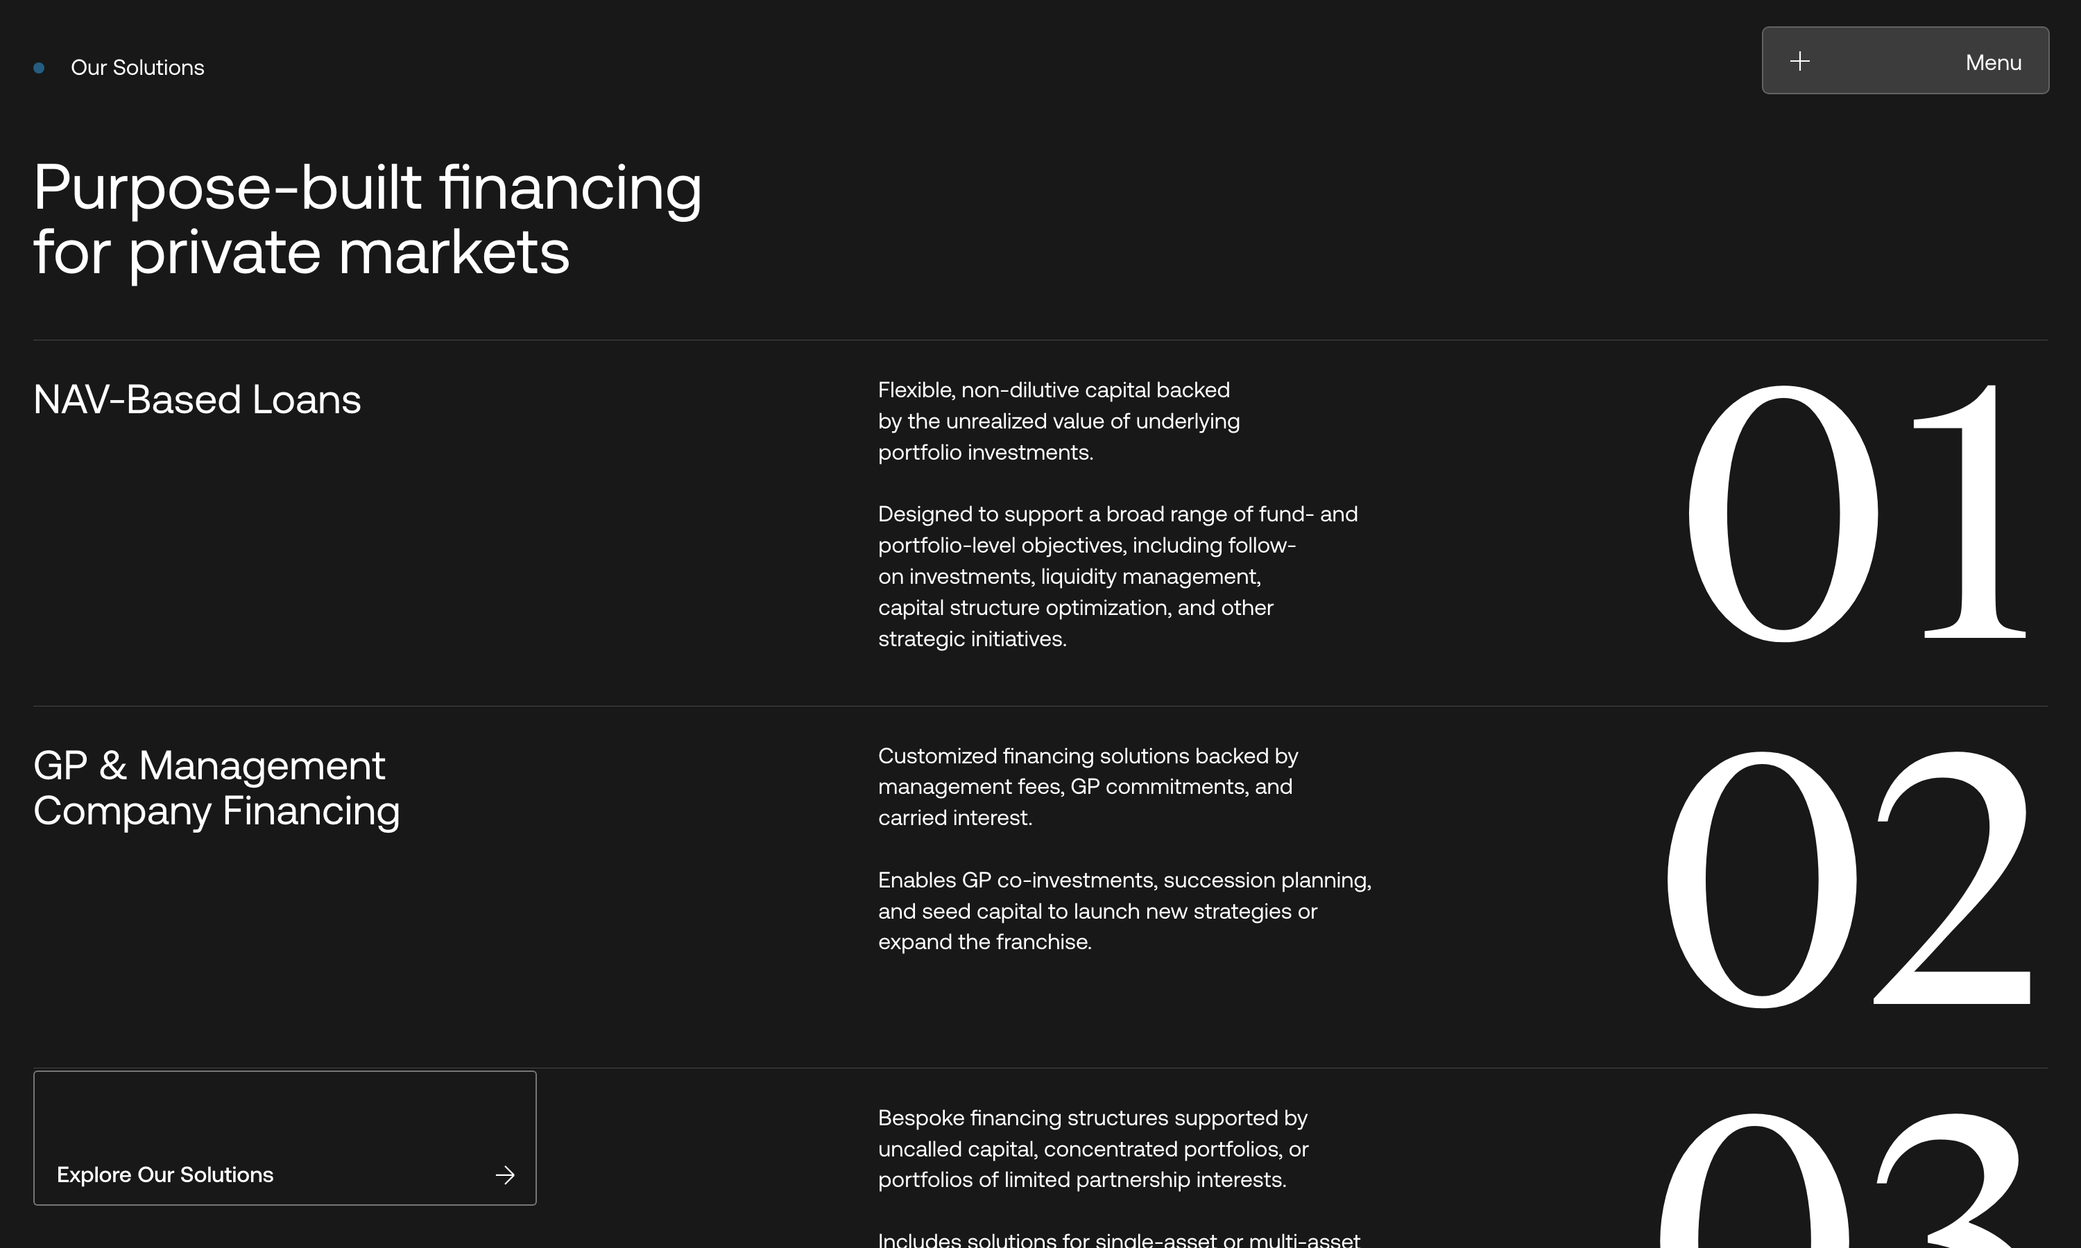
Task: Click the plus icon in the Menu button
Action: pyautogui.click(x=1799, y=62)
